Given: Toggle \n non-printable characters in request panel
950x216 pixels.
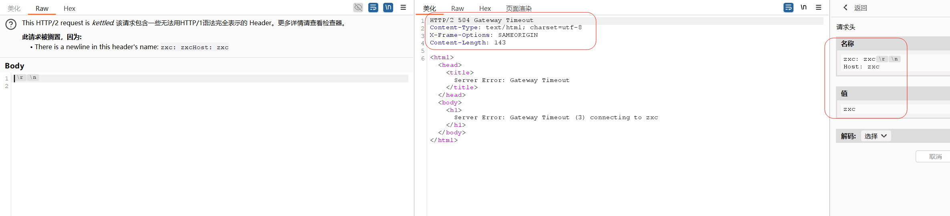Looking at the screenshot, I should click(x=388, y=8).
